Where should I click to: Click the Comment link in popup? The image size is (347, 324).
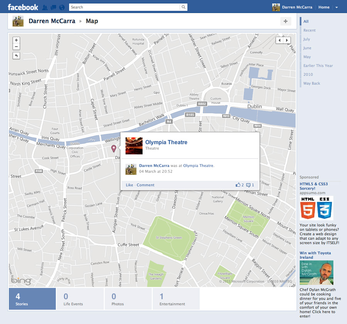tap(145, 185)
